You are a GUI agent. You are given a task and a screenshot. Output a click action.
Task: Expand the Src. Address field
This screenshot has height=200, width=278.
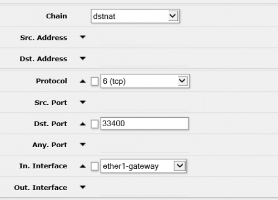[83, 37]
